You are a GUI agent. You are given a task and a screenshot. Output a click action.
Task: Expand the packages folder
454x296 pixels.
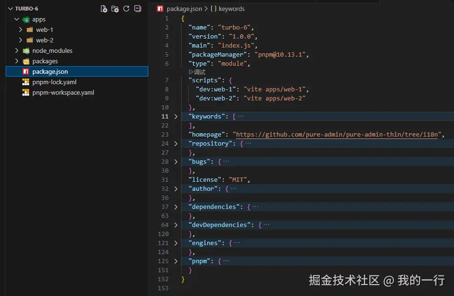click(x=17, y=61)
